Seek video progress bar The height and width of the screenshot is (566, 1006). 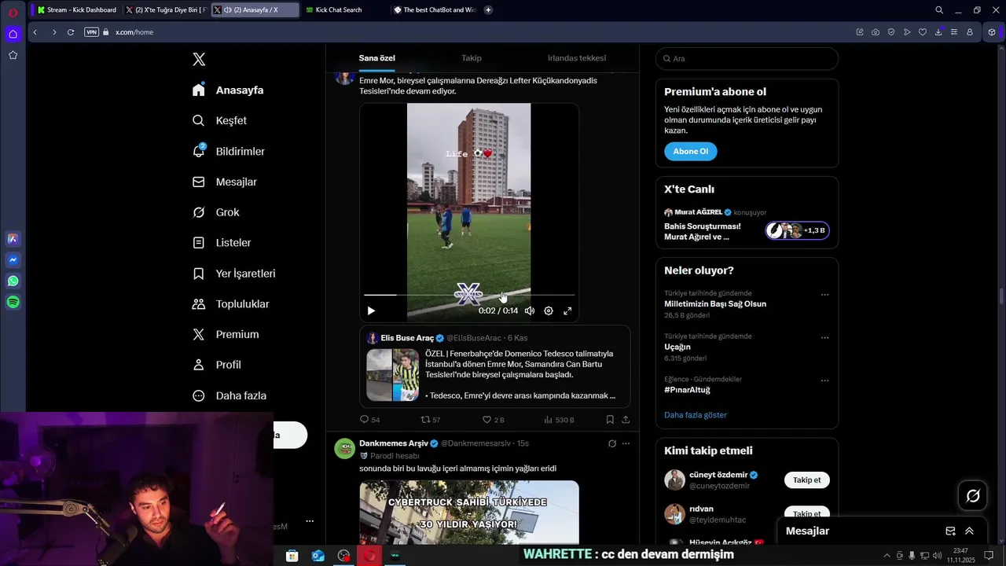pyautogui.click(x=469, y=295)
